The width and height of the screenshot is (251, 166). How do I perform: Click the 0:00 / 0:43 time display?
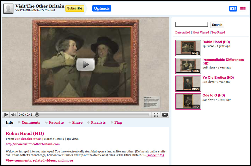point(25,115)
